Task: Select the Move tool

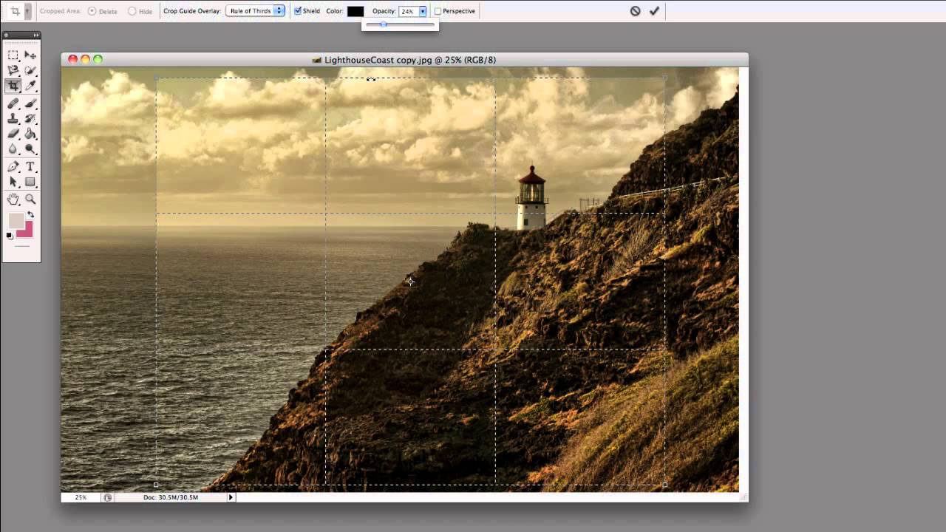Action: [30, 55]
